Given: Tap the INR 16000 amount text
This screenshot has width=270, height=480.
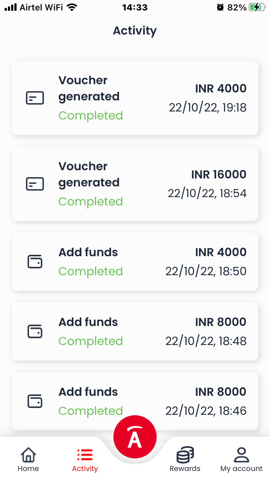Looking at the screenshot, I should point(219,175).
